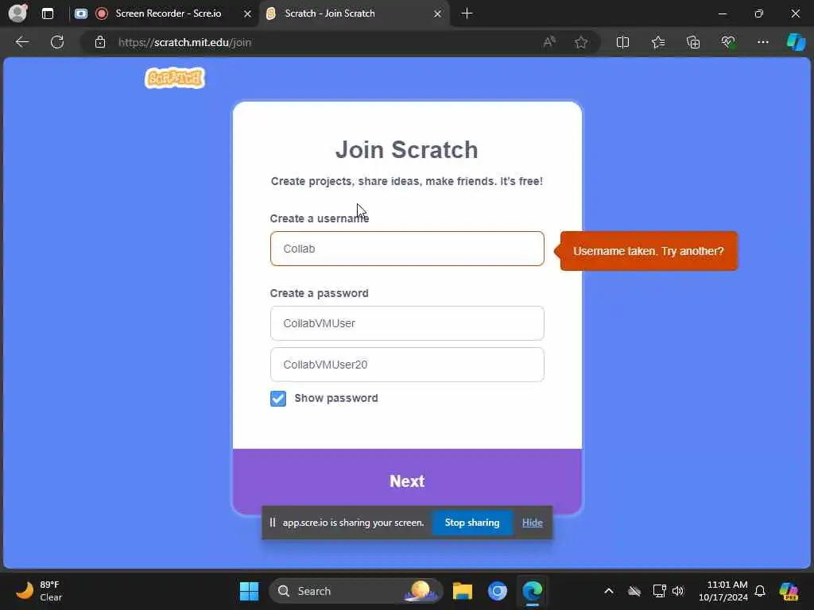Close the Scratch - Join Scratch tab
This screenshot has width=814, height=610.
coord(438,14)
